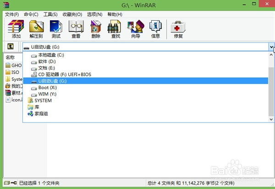Open the 文件(F) menu
The height and width of the screenshot is (189, 275).
(x=12, y=14)
